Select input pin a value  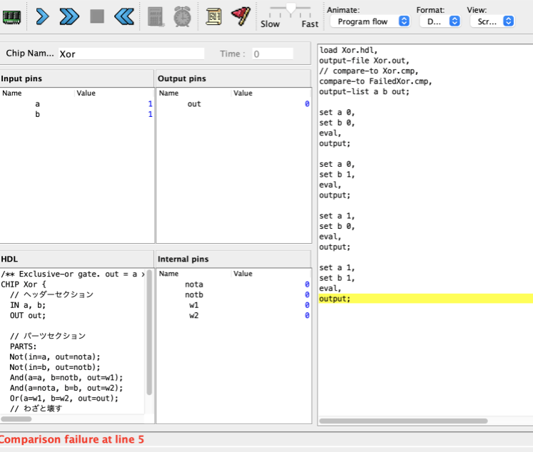point(149,104)
